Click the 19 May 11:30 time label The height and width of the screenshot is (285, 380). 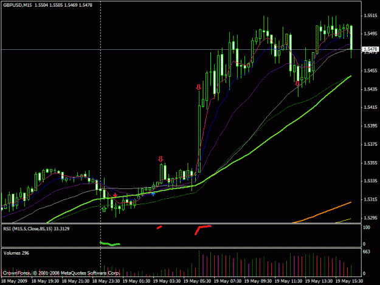point(288,281)
